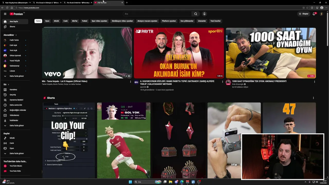329x185 pixels.
Task: Show hidden system tray icons
Action: click(x=305, y=182)
